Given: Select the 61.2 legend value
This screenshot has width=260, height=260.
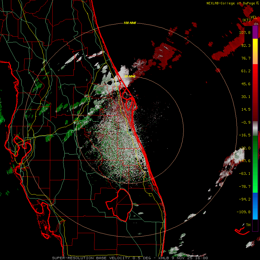Looking at the screenshot, I should (x=246, y=71).
